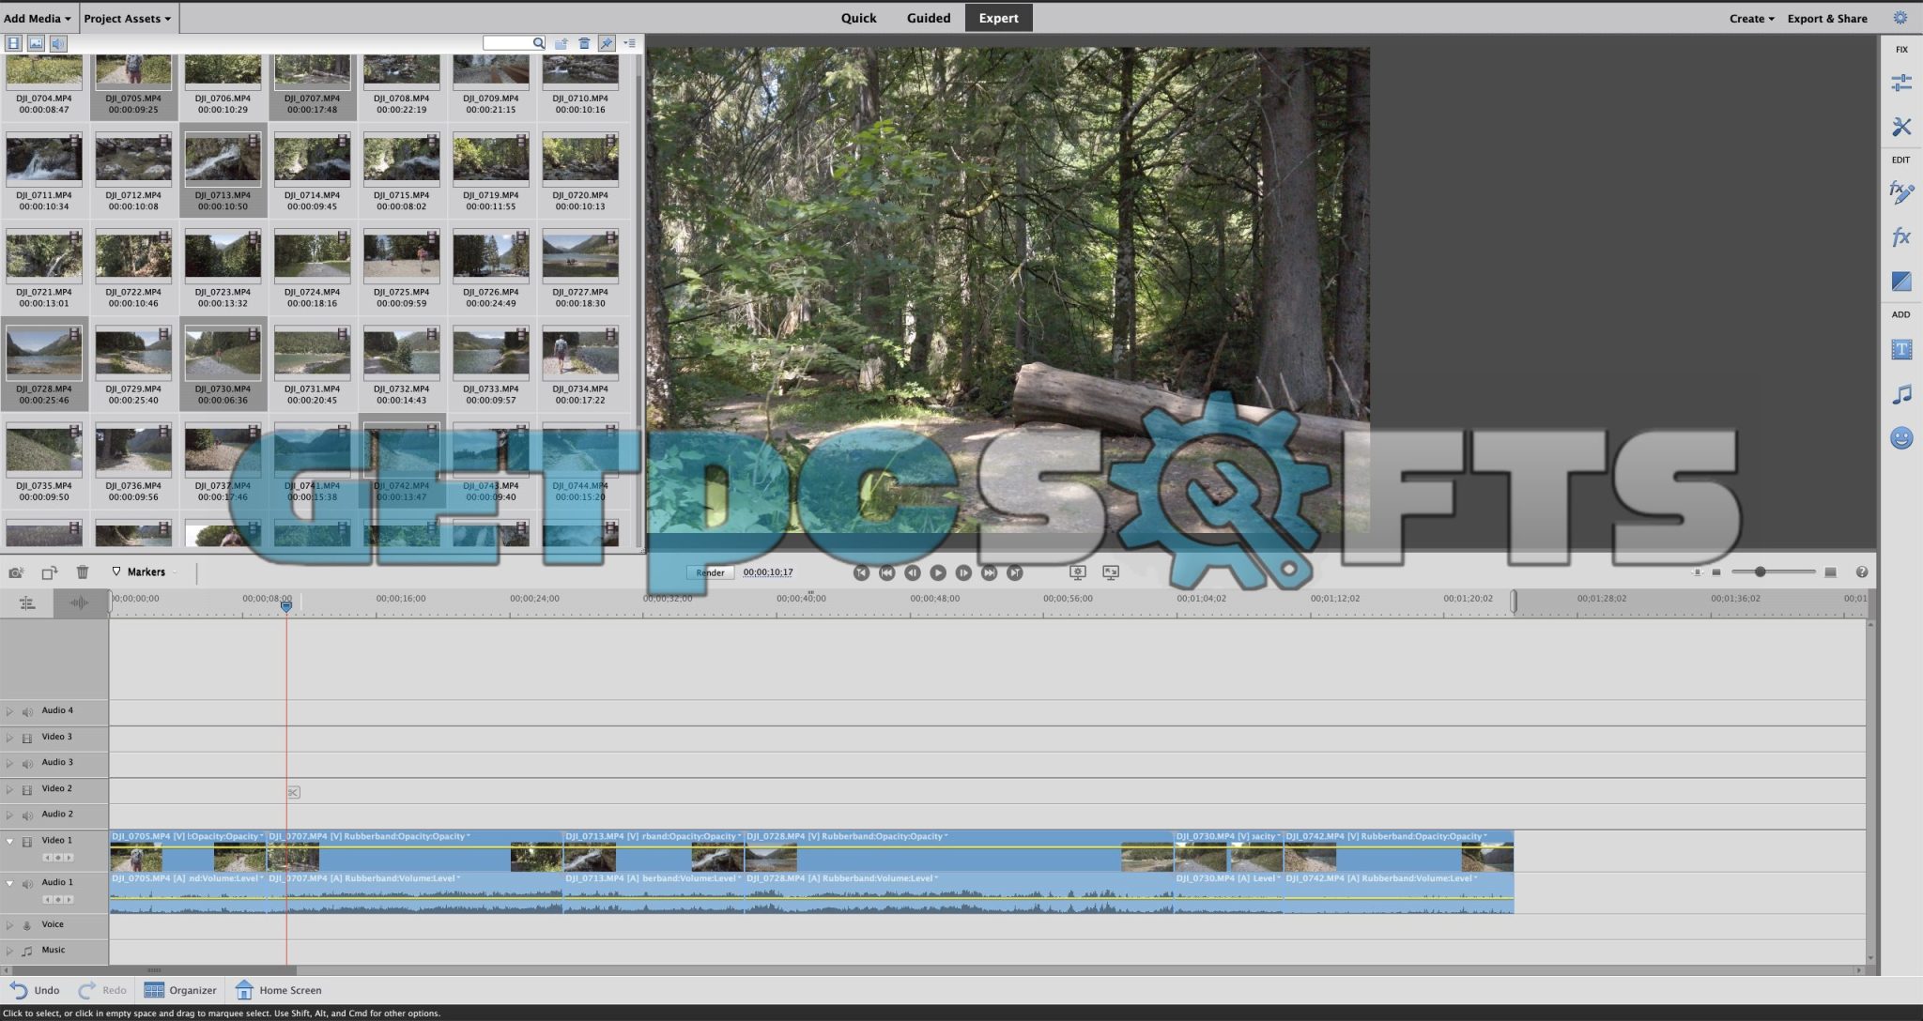1923x1021 pixels.
Task: Open the Music note panel
Action: [x=1900, y=394]
